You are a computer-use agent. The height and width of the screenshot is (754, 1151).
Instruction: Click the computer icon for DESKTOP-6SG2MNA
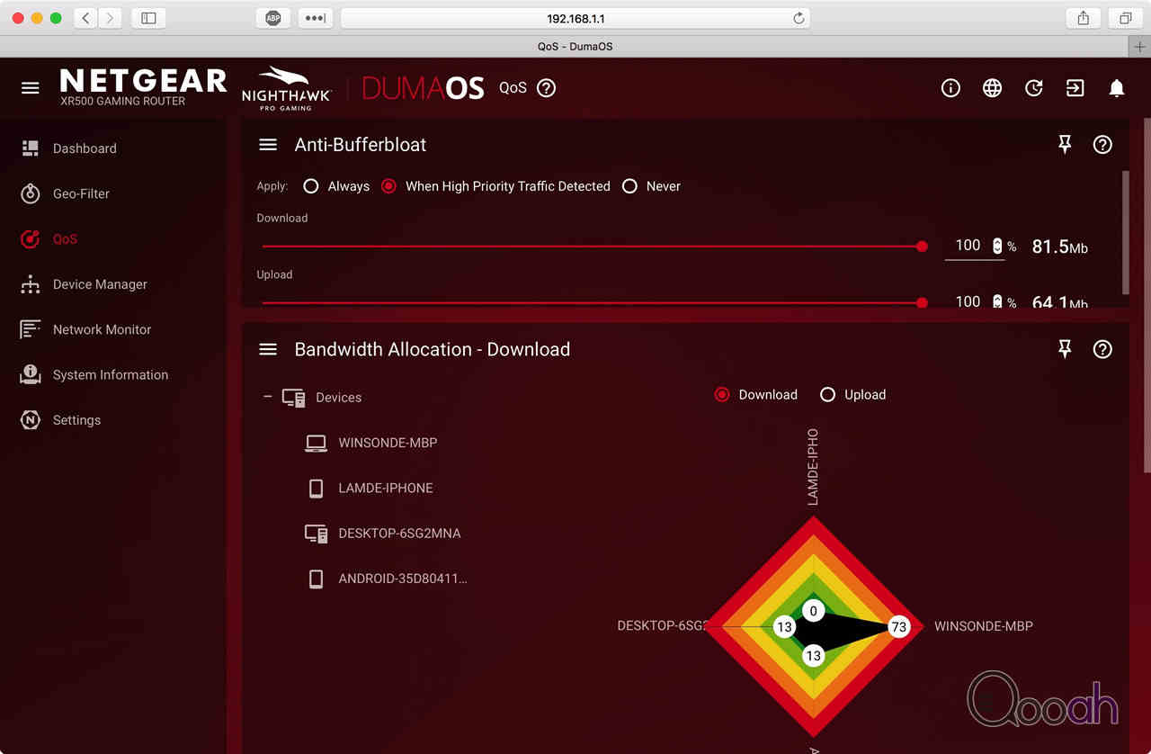point(316,534)
